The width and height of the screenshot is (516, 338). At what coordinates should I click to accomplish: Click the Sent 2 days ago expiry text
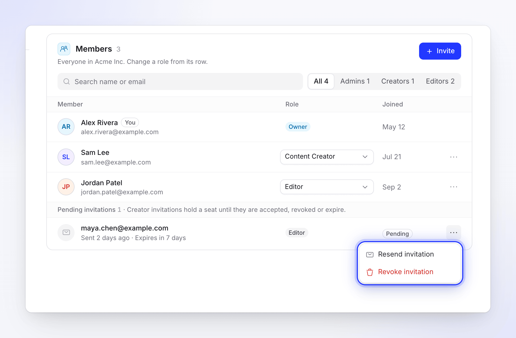pyautogui.click(x=133, y=238)
